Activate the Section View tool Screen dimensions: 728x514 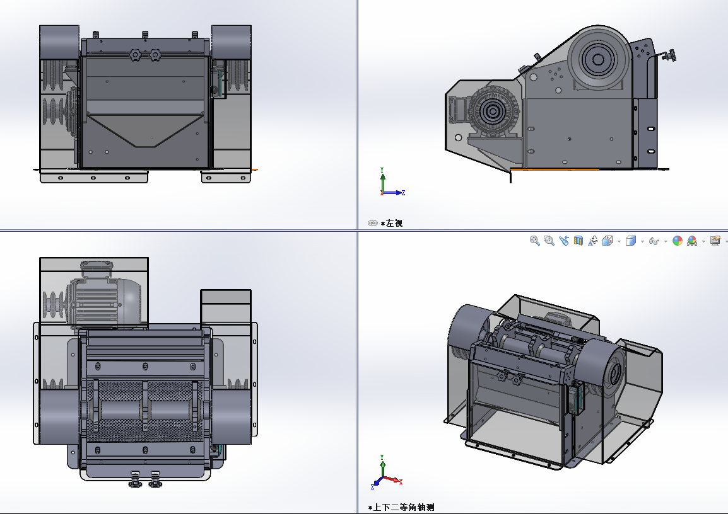pos(578,241)
